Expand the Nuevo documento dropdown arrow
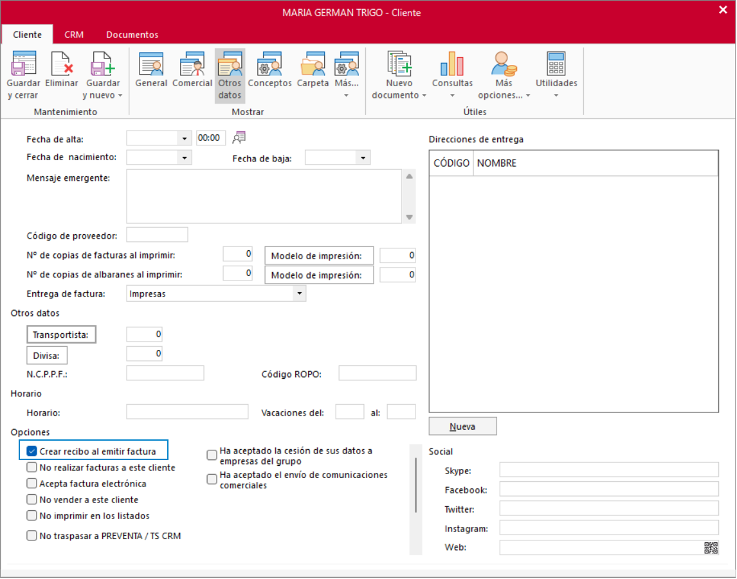This screenshot has width=737, height=579. [424, 95]
